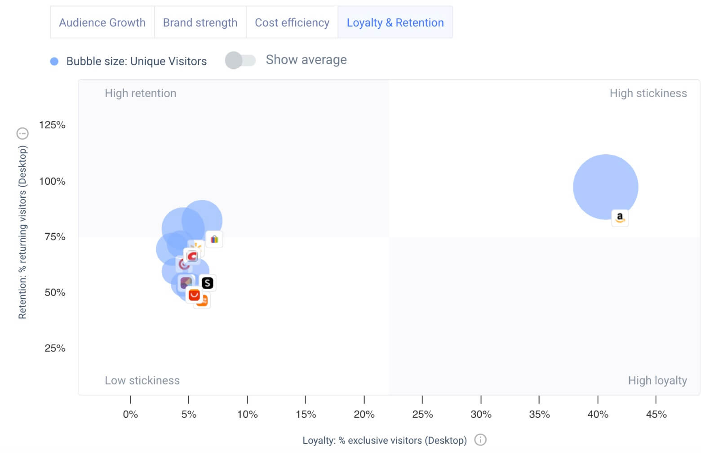Switch to the Audience Growth tab
The width and height of the screenshot is (701, 455).
[102, 22]
